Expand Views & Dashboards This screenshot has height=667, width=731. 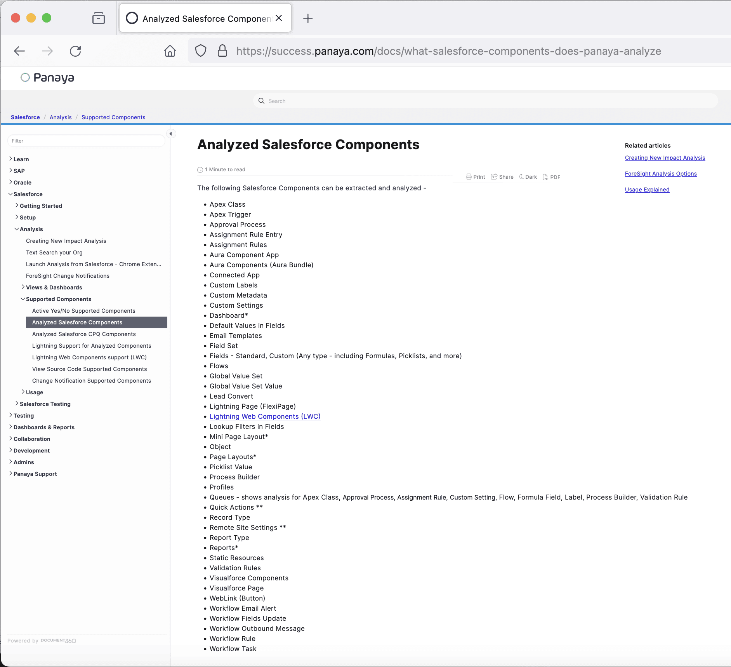tap(23, 287)
